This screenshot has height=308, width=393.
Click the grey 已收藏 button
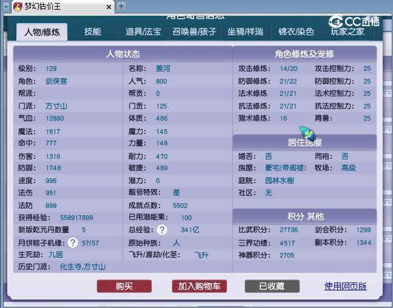pyautogui.click(x=272, y=286)
